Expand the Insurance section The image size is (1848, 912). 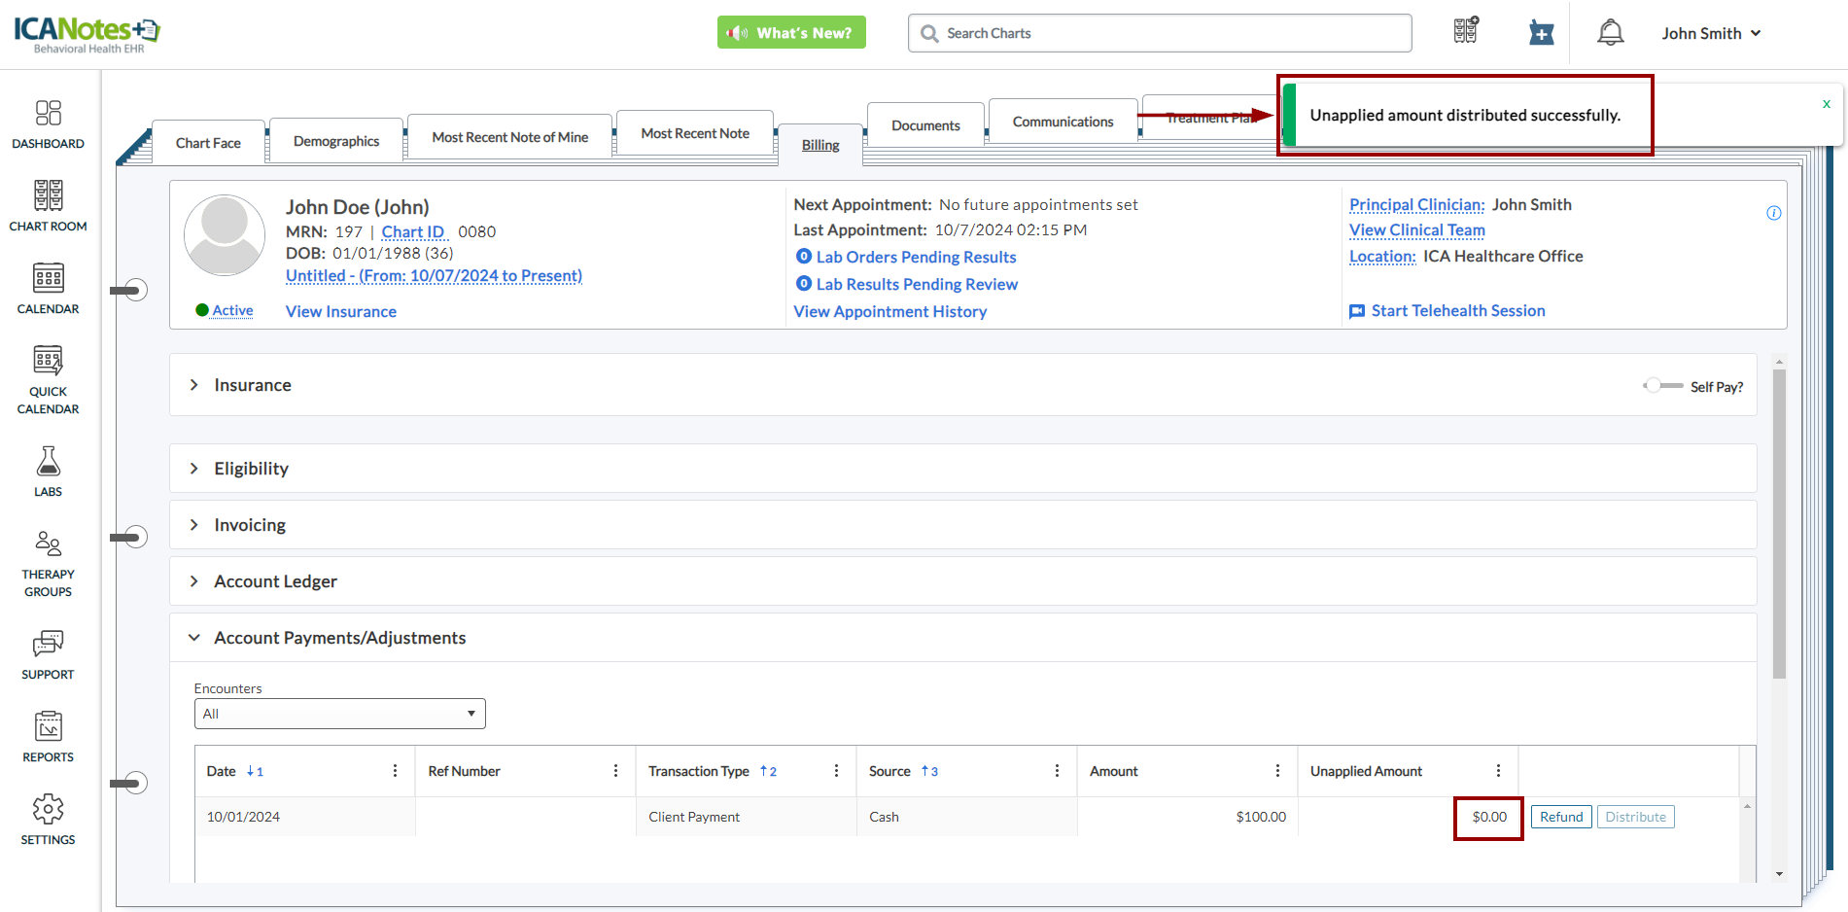tap(194, 385)
